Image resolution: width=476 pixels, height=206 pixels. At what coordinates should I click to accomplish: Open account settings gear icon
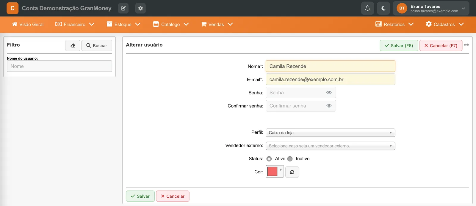[x=140, y=8]
